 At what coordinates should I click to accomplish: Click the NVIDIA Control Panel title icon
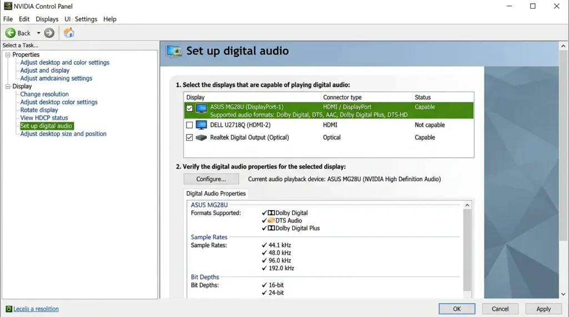tap(8, 6)
